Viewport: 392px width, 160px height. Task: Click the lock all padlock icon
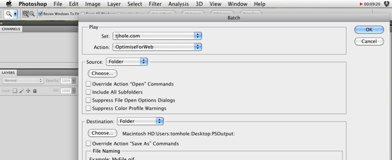34,91
